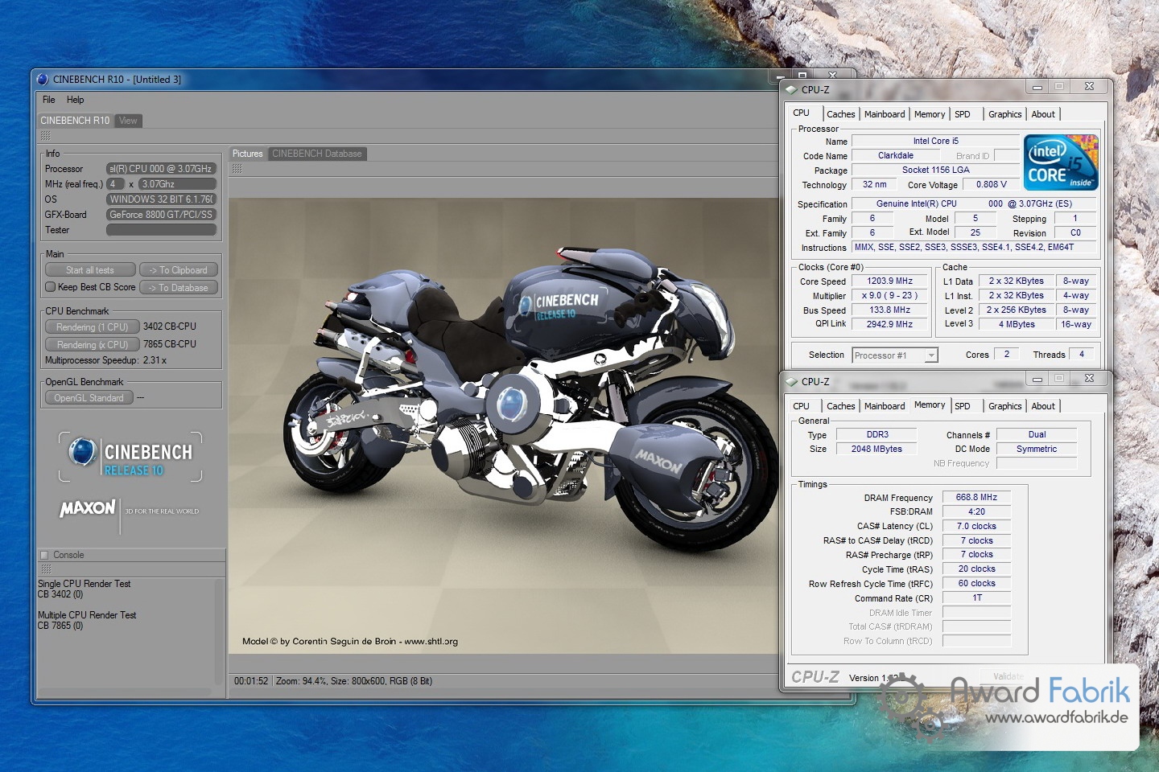Enable Keep Best CB Score checkbox
Image resolution: width=1159 pixels, height=772 pixels.
pyautogui.click(x=51, y=287)
